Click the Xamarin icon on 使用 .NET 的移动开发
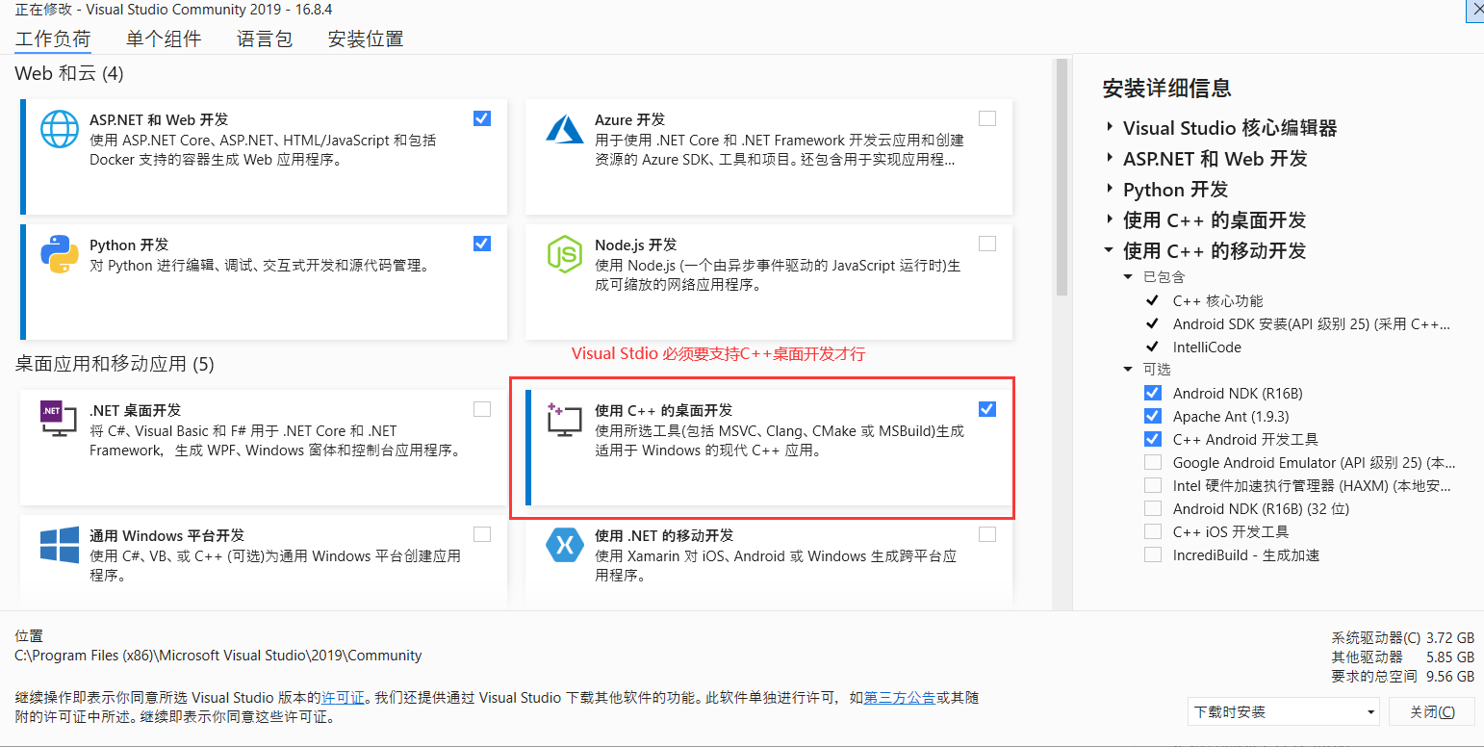1484x747 pixels. tap(564, 545)
